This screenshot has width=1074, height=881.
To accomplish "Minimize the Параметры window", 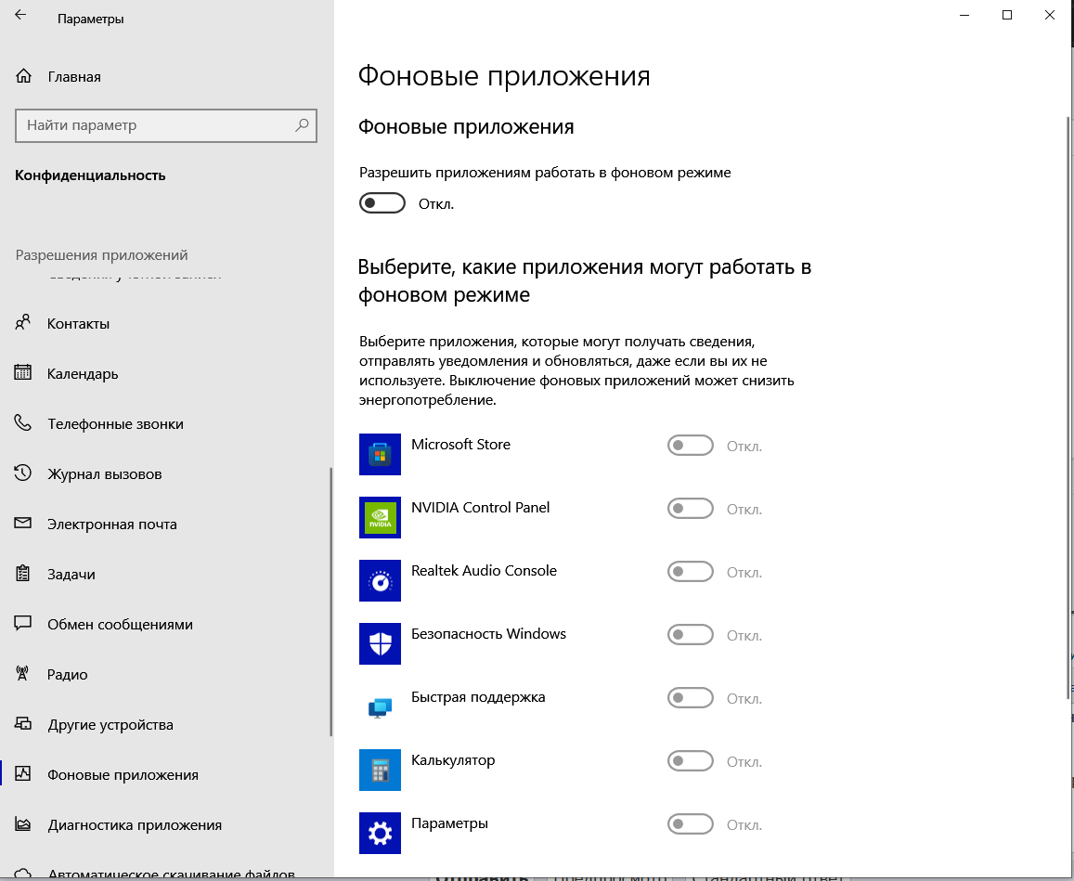I will tap(964, 15).
